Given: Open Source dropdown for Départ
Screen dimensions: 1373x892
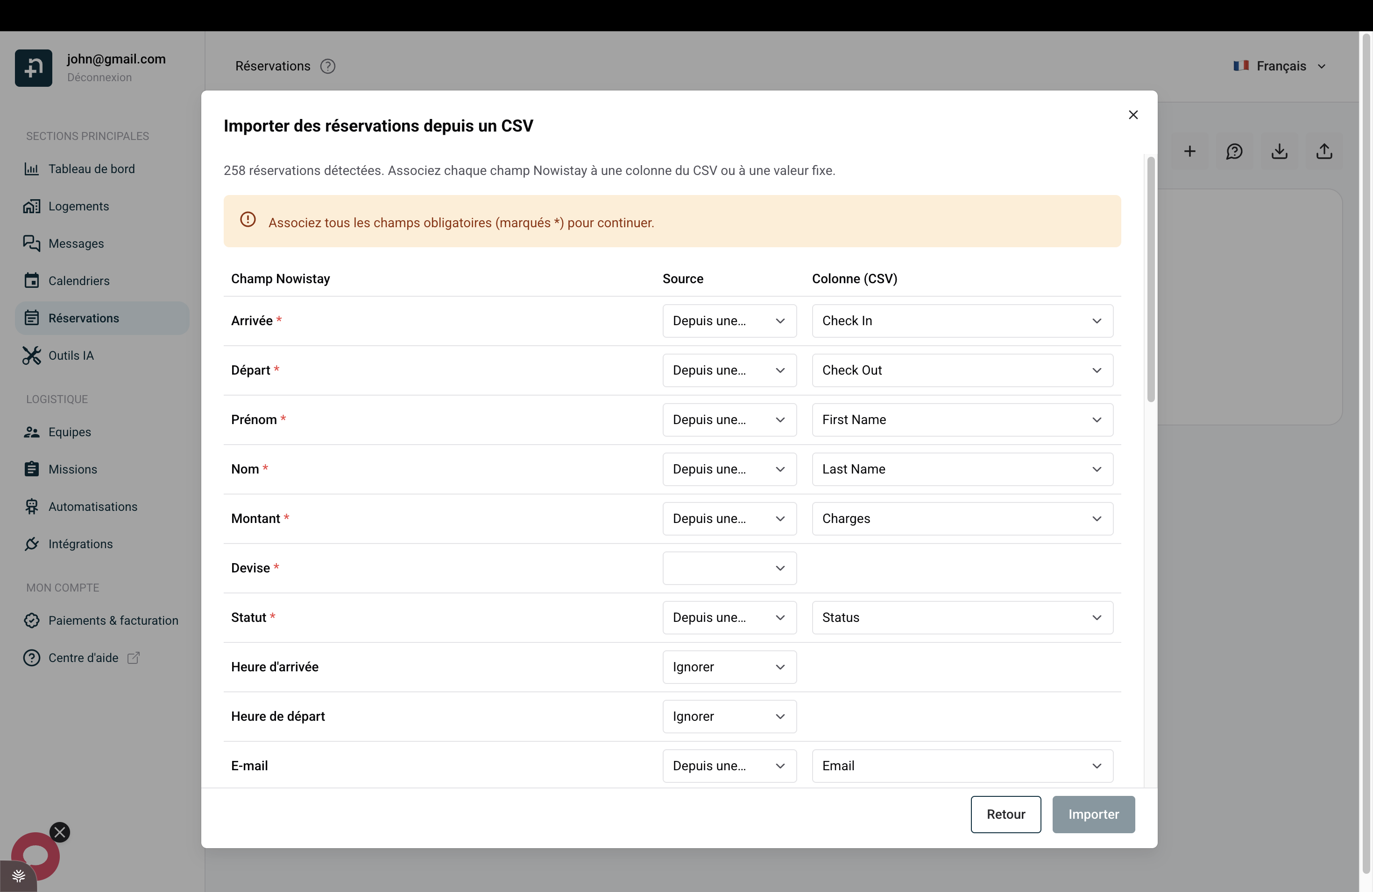Looking at the screenshot, I should point(729,370).
